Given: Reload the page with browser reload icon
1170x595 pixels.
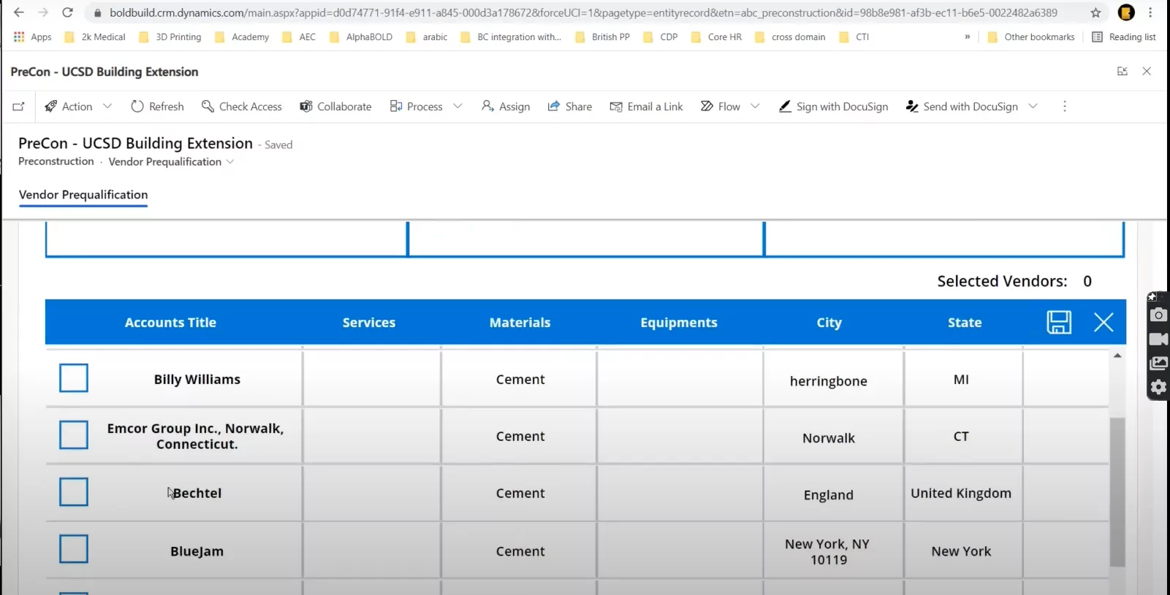Looking at the screenshot, I should pyautogui.click(x=67, y=12).
